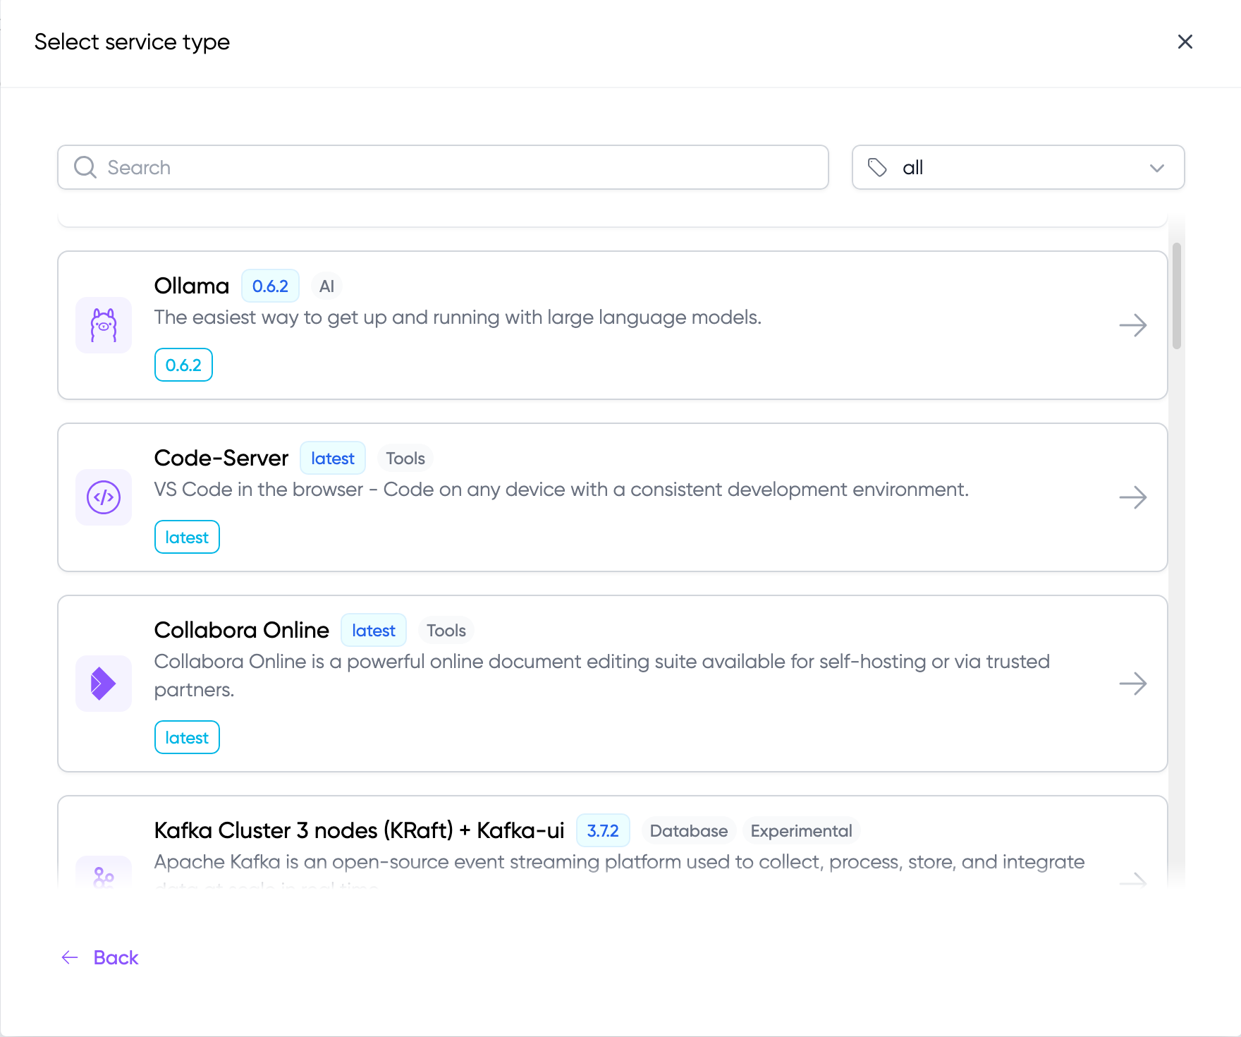This screenshot has width=1241, height=1037.
Task: Click the Collabora Online diamond icon
Action: (x=104, y=684)
